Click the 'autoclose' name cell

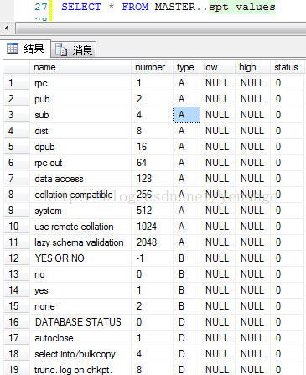click(x=80, y=338)
